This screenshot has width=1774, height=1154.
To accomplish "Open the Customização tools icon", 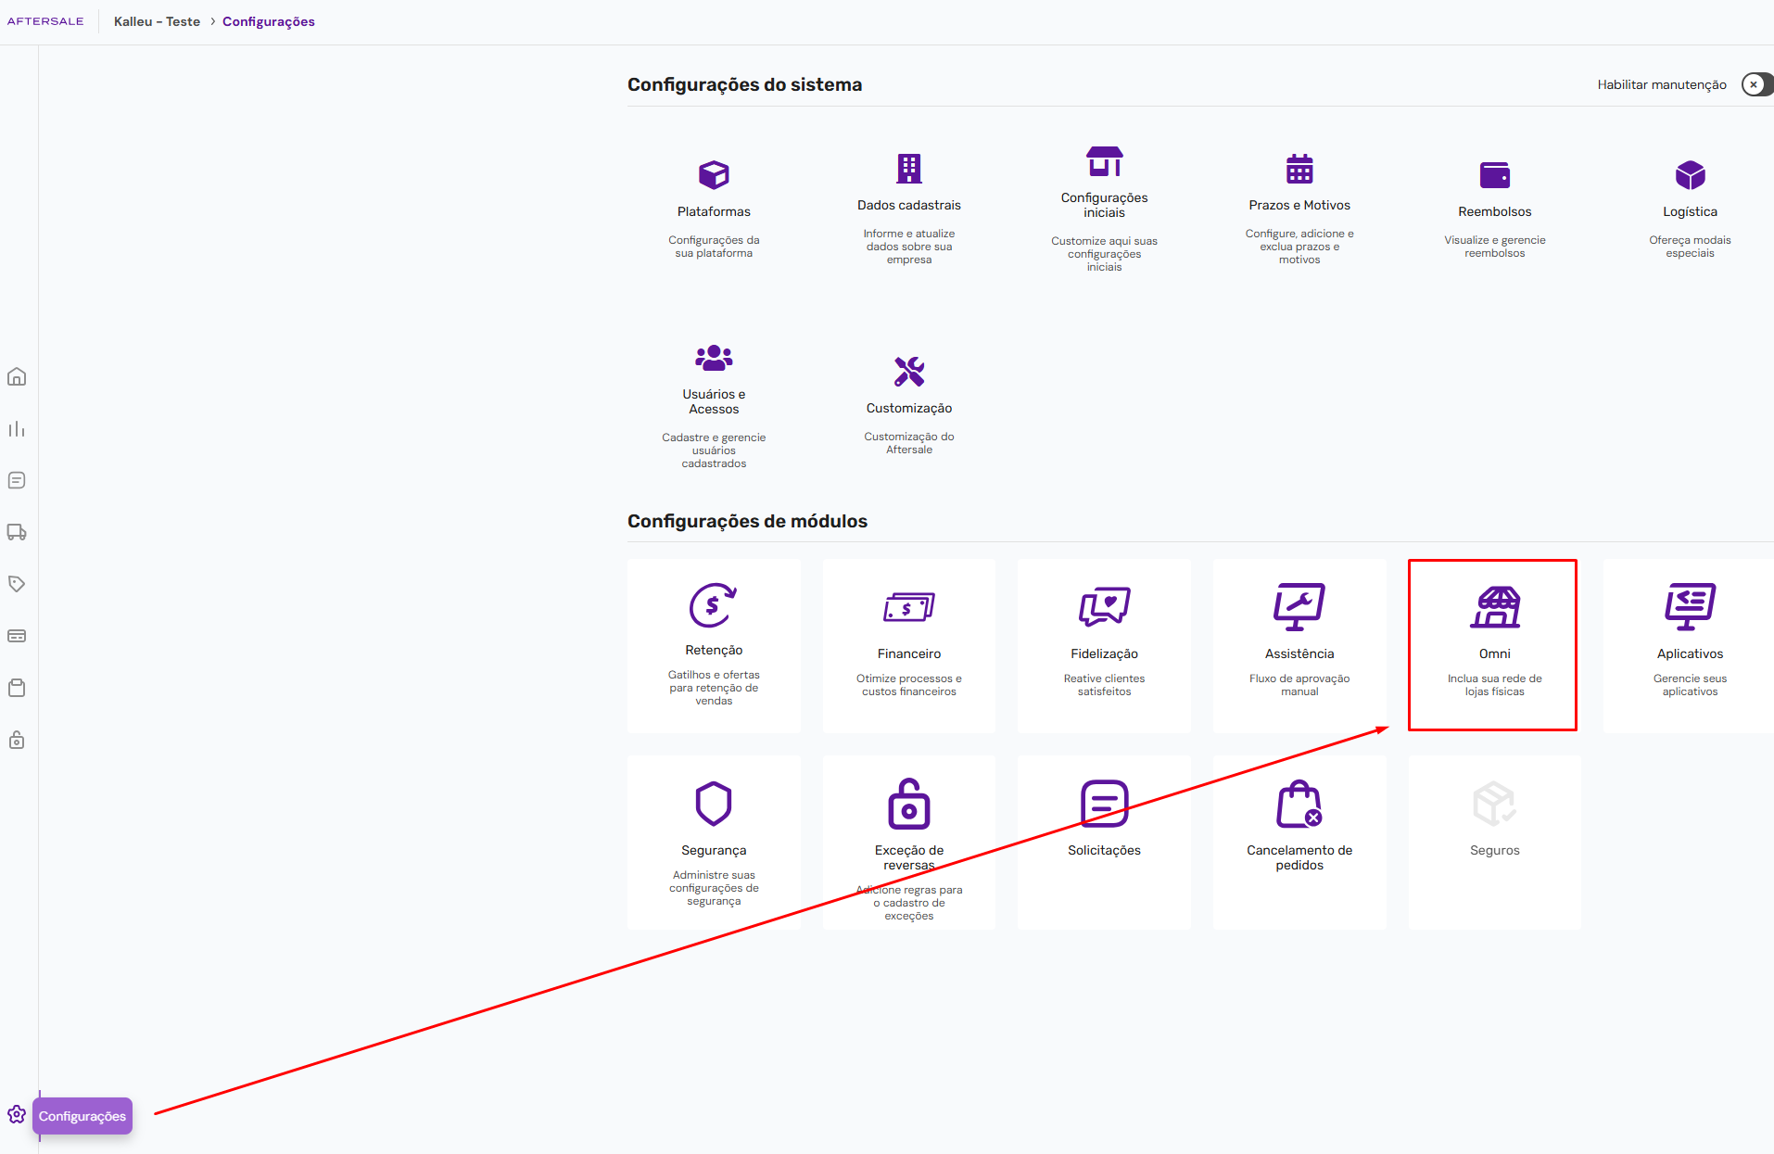I will 909,372.
